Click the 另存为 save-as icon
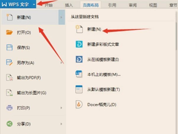The width and height of the screenshot is (178, 134). (9, 63)
